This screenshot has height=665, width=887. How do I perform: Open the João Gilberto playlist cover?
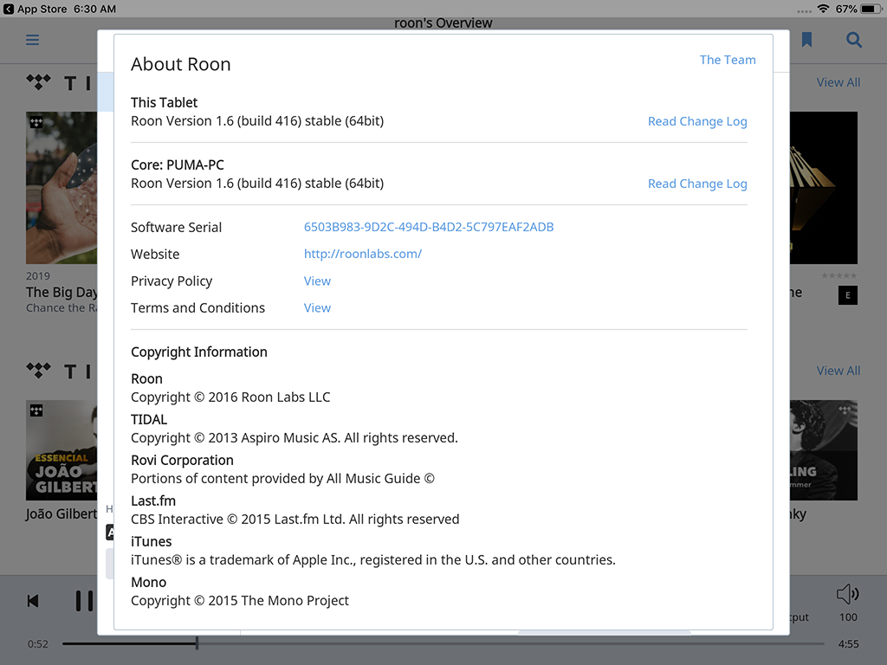[x=62, y=450]
